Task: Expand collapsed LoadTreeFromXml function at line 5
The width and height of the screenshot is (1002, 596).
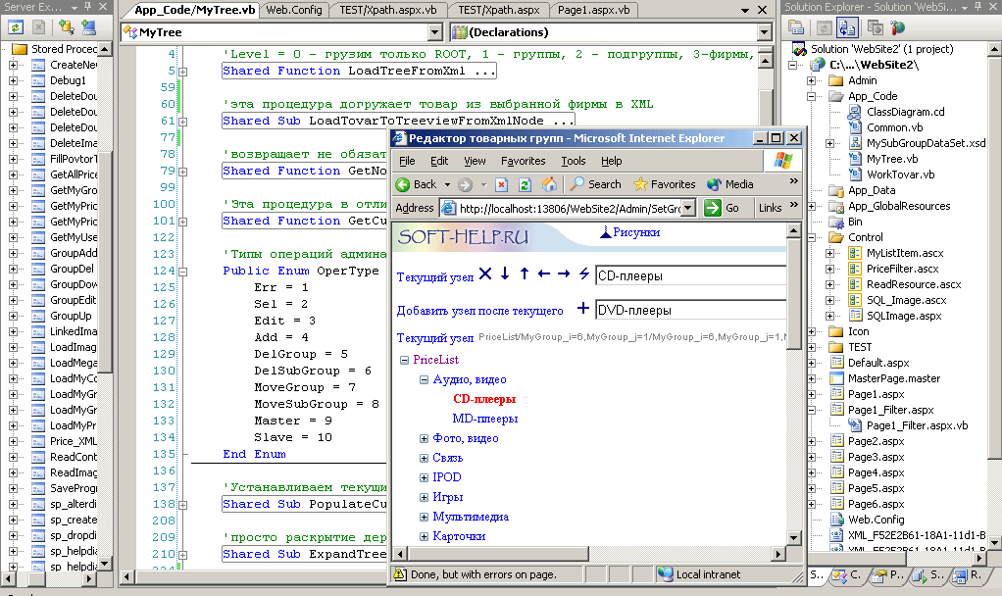Action: pyautogui.click(x=182, y=72)
